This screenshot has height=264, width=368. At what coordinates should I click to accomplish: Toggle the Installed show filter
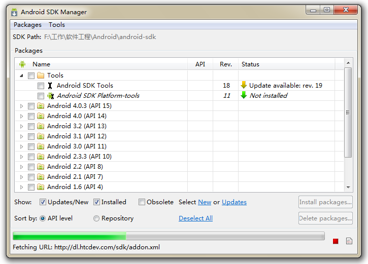point(96,202)
